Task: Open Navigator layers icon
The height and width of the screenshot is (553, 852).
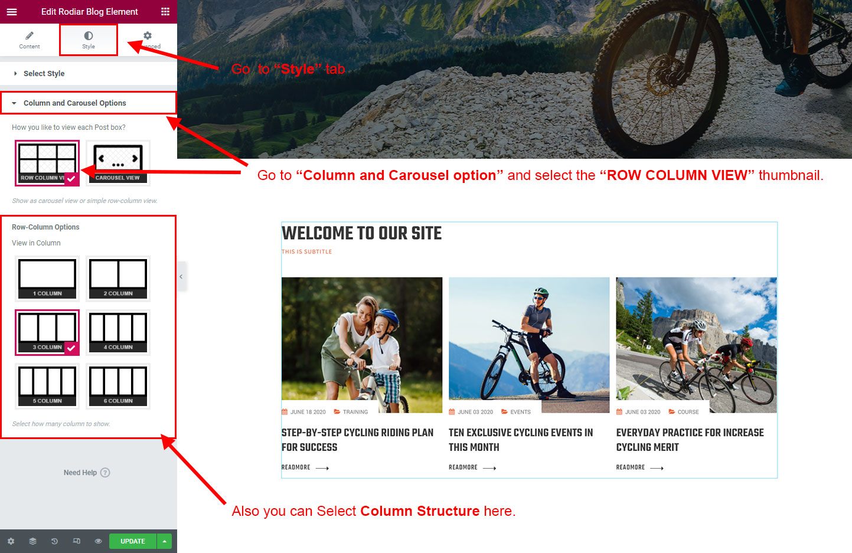Action: click(x=32, y=541)
